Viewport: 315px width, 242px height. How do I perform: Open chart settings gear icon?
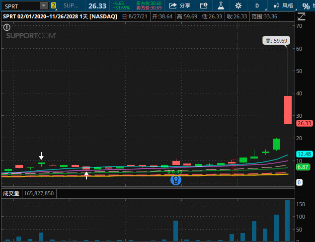coord(238,5)
